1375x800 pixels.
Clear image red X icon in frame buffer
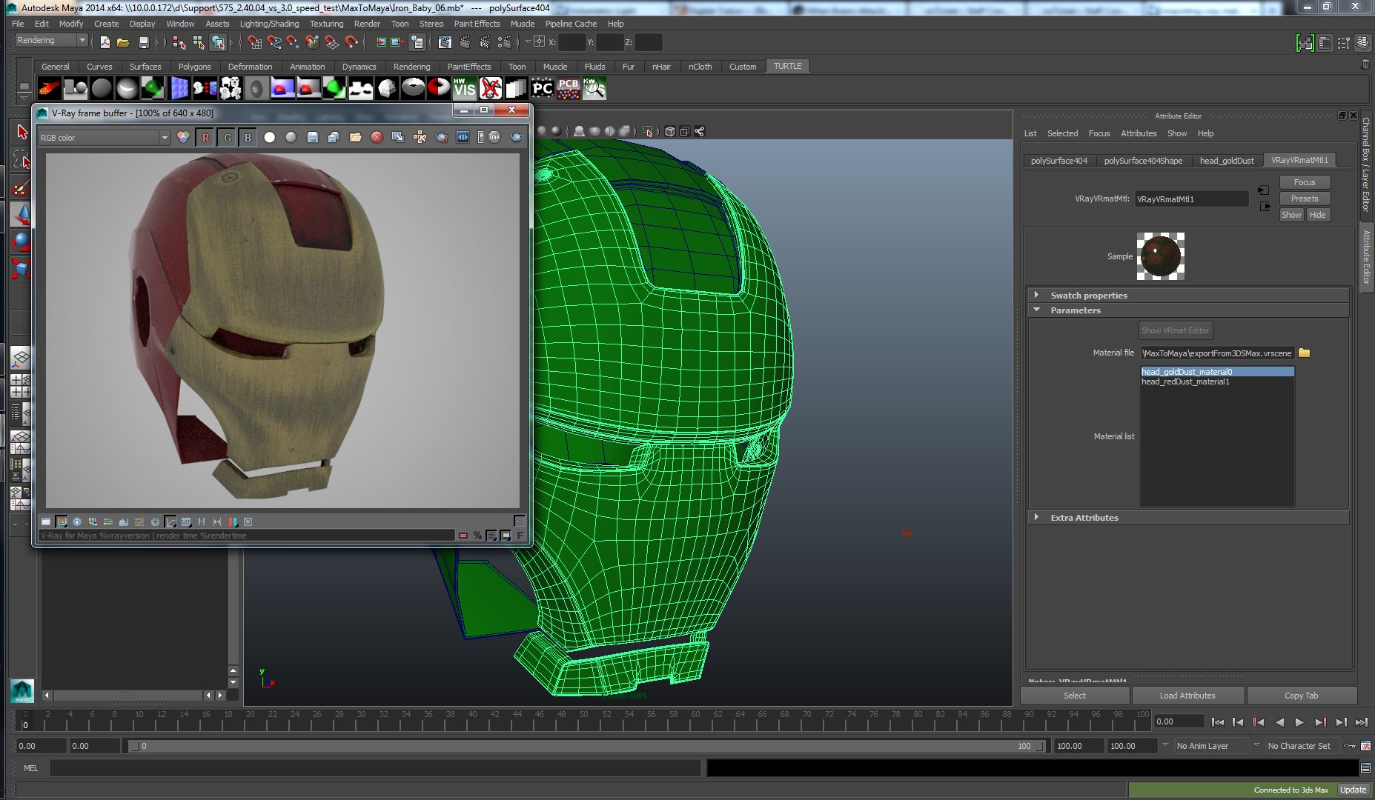click(377, 138)
